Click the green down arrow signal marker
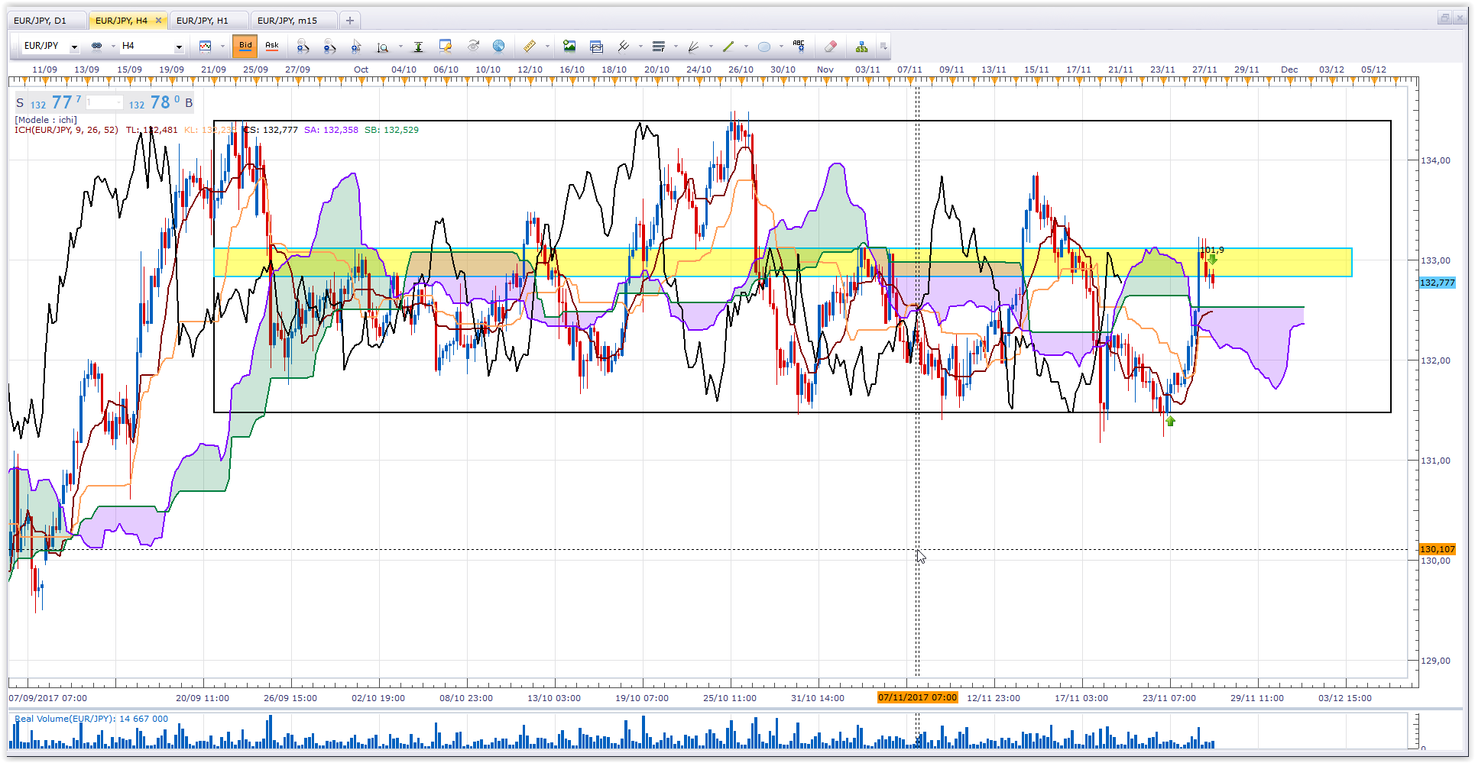1475x763 pixels. point(1212,260)
